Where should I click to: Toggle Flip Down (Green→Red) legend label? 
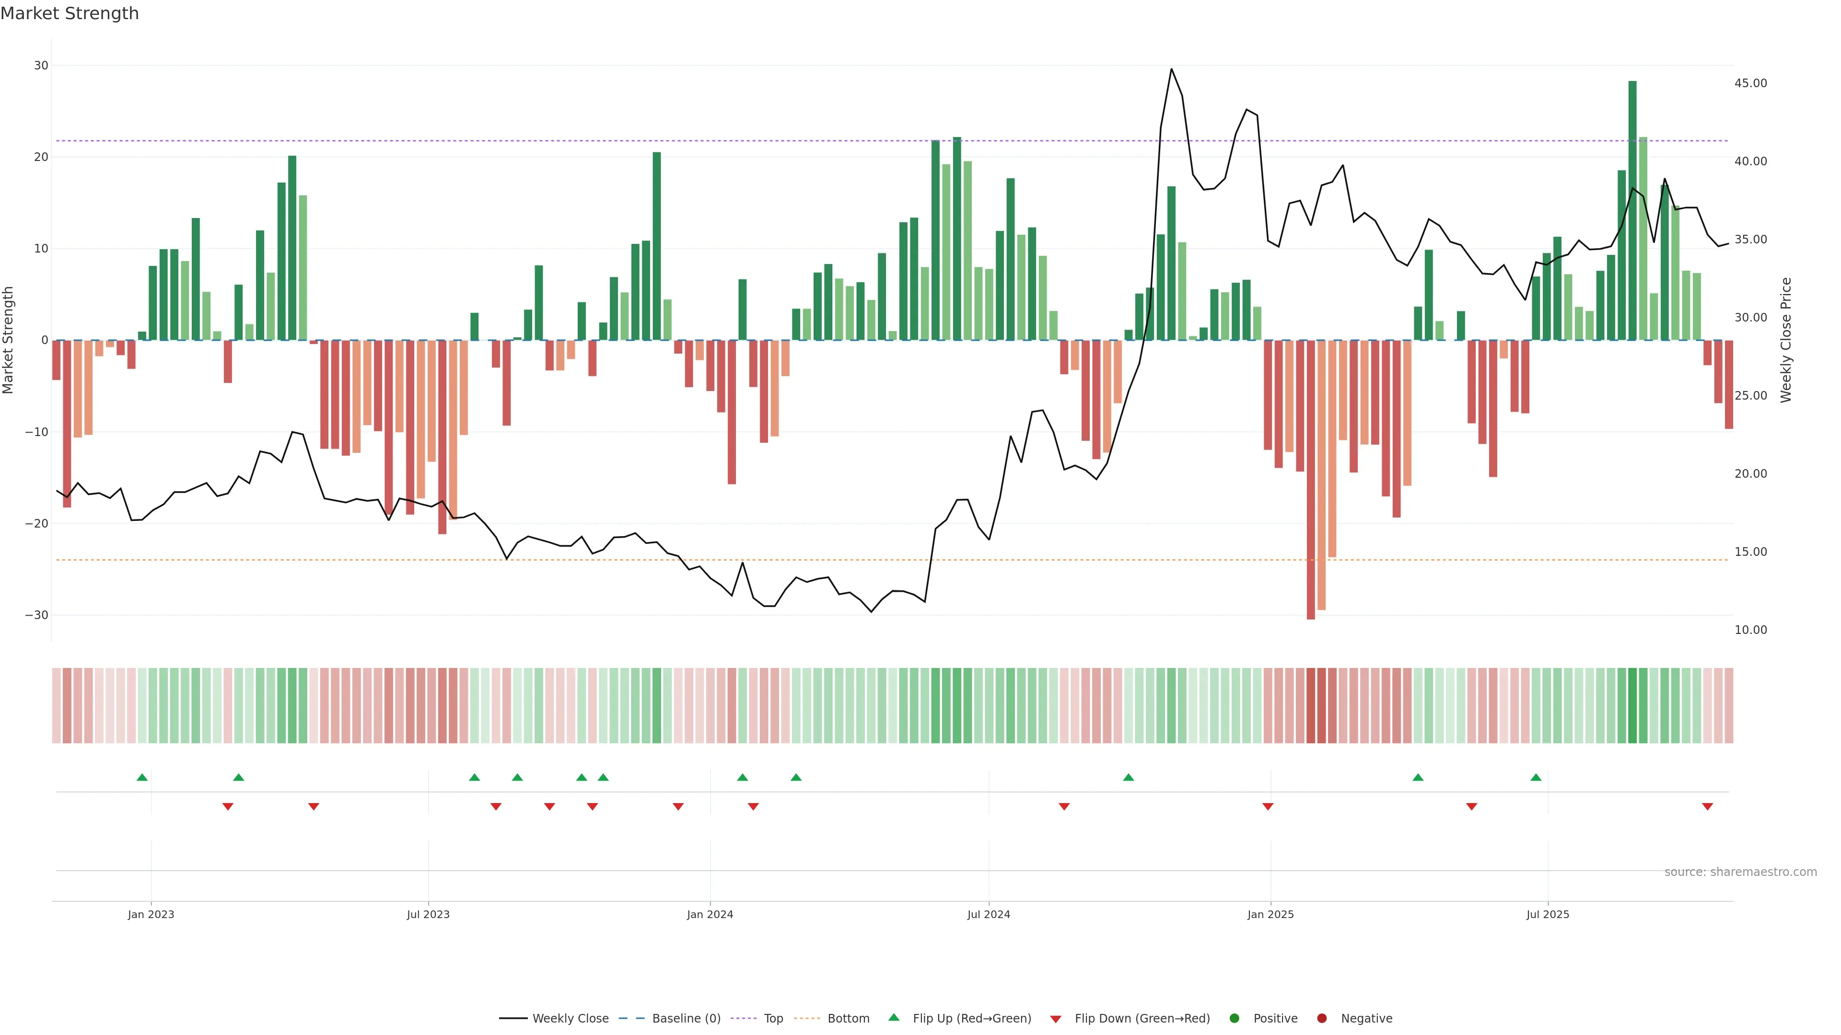pos(1142,1018)
